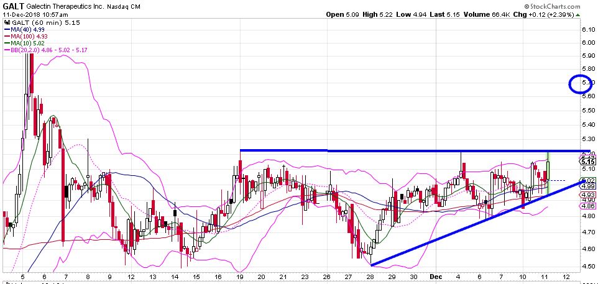
Task: Click the Galectin Therapeutics Inc. company name
Action: [64, 6]
